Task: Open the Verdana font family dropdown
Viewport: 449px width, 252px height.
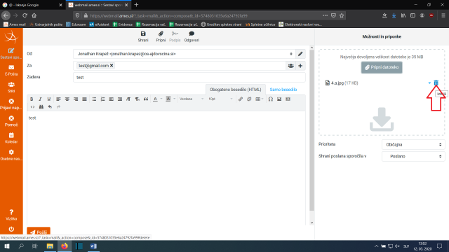Action: coord(192,99)
